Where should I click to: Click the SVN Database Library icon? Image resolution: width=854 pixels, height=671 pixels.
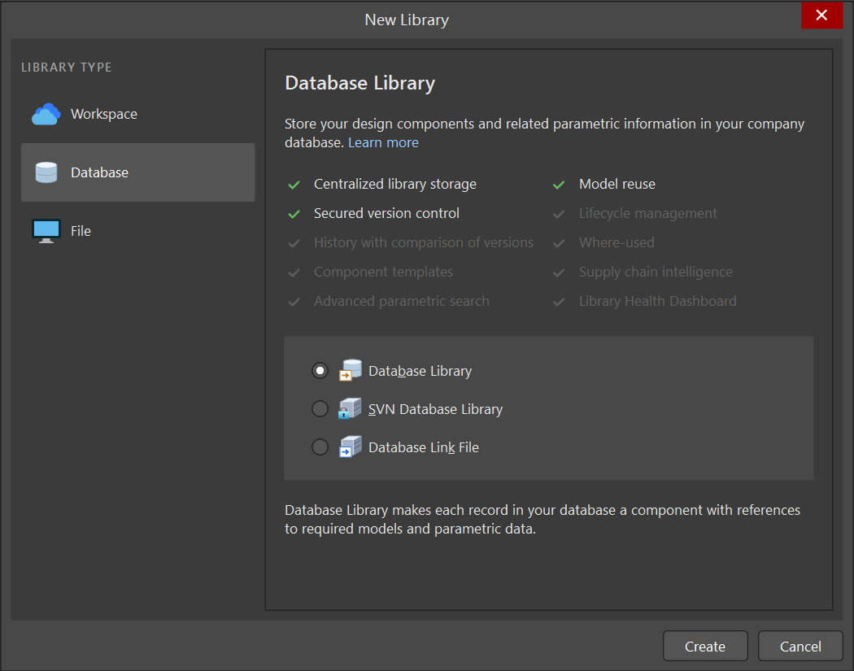pyautogui.click(x=350, y=409)
